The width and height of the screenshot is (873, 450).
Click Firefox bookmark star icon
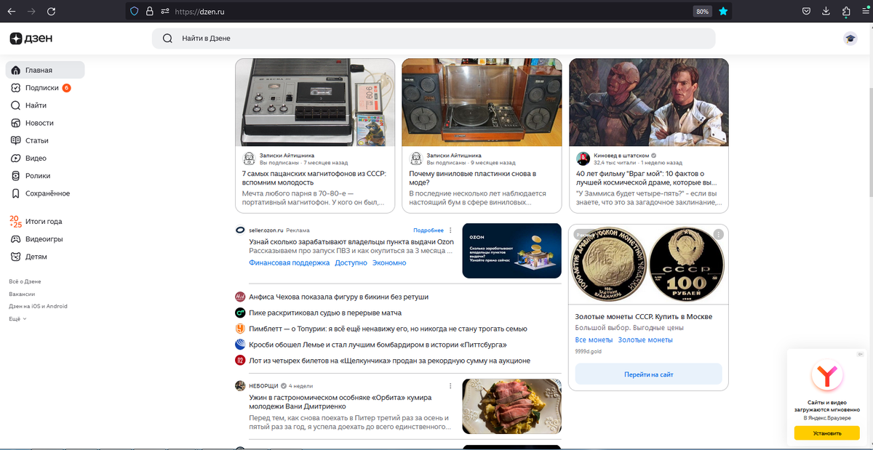[x=723, y=12]
